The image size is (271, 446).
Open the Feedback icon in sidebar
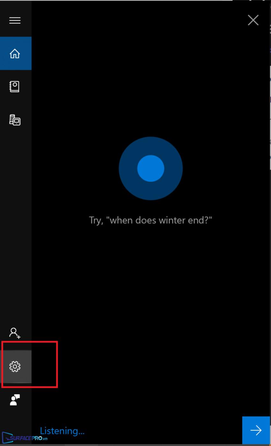click(15, 400)
